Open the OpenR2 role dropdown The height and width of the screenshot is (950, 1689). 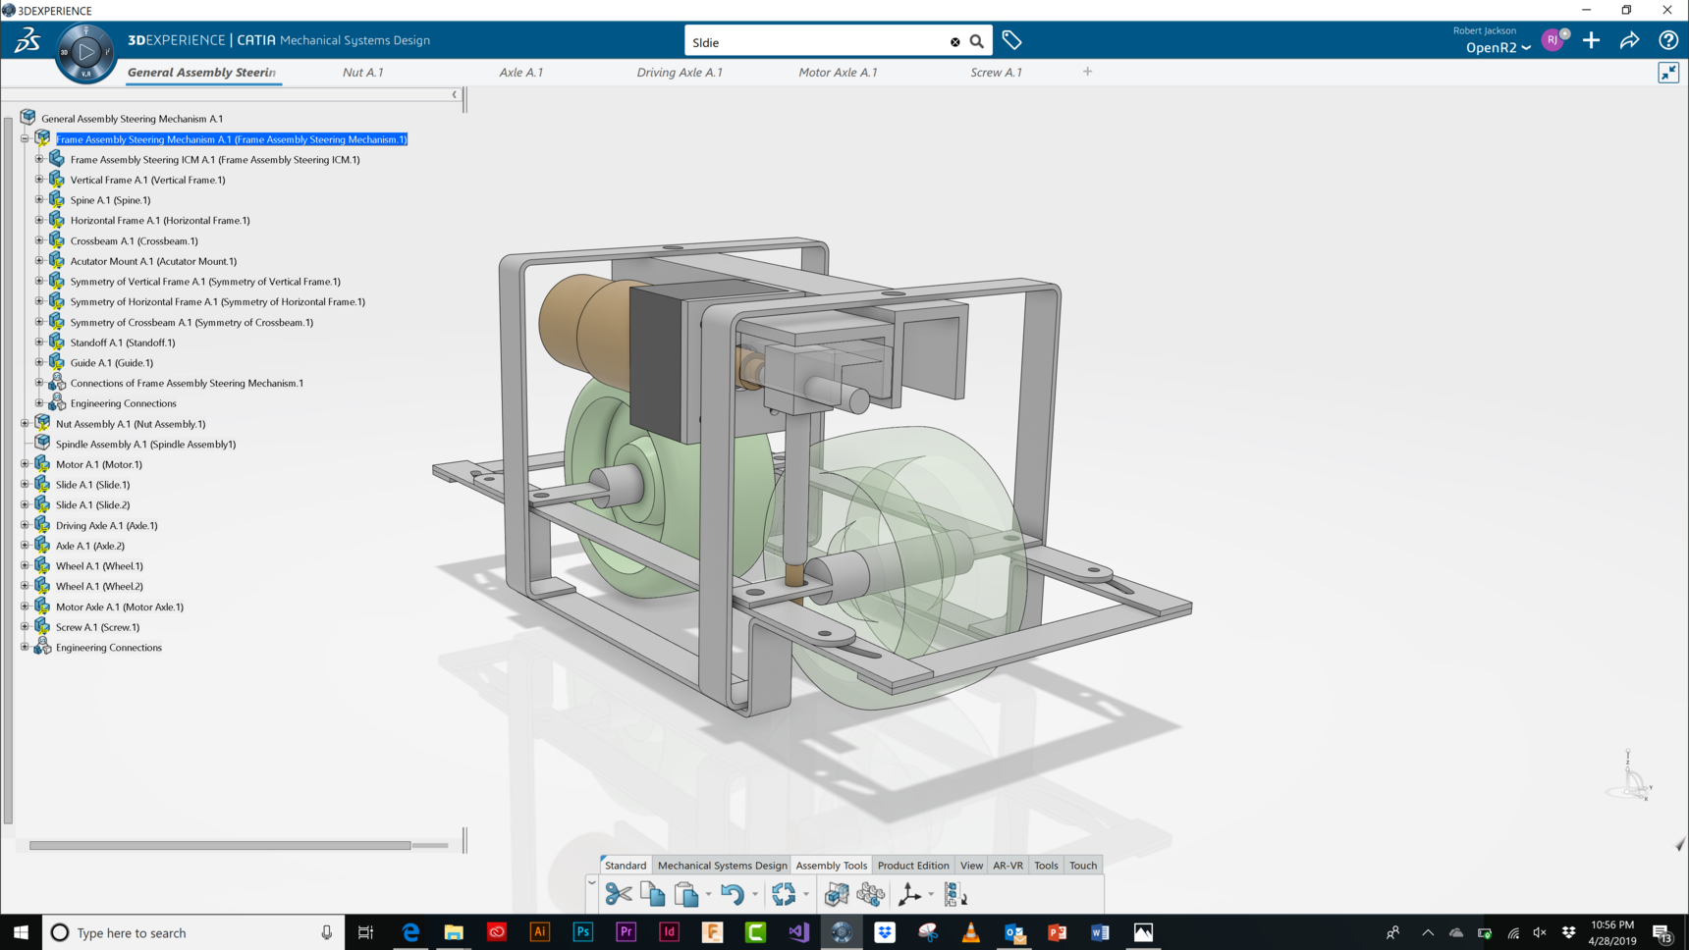pyautogui.click(x=1498, y=47)
